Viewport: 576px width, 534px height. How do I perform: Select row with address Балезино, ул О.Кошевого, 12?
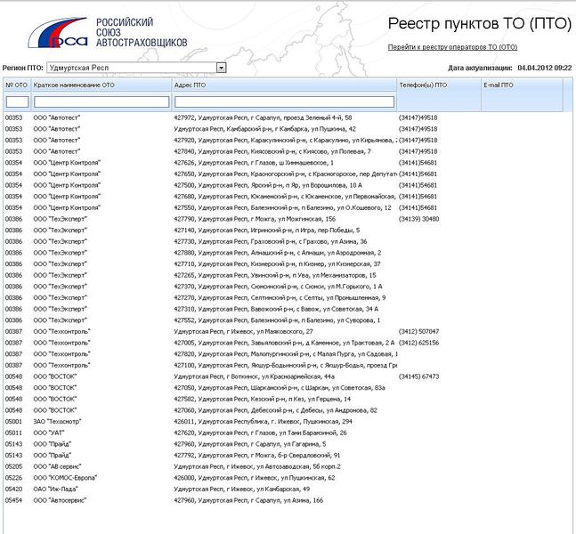point(288,207)
